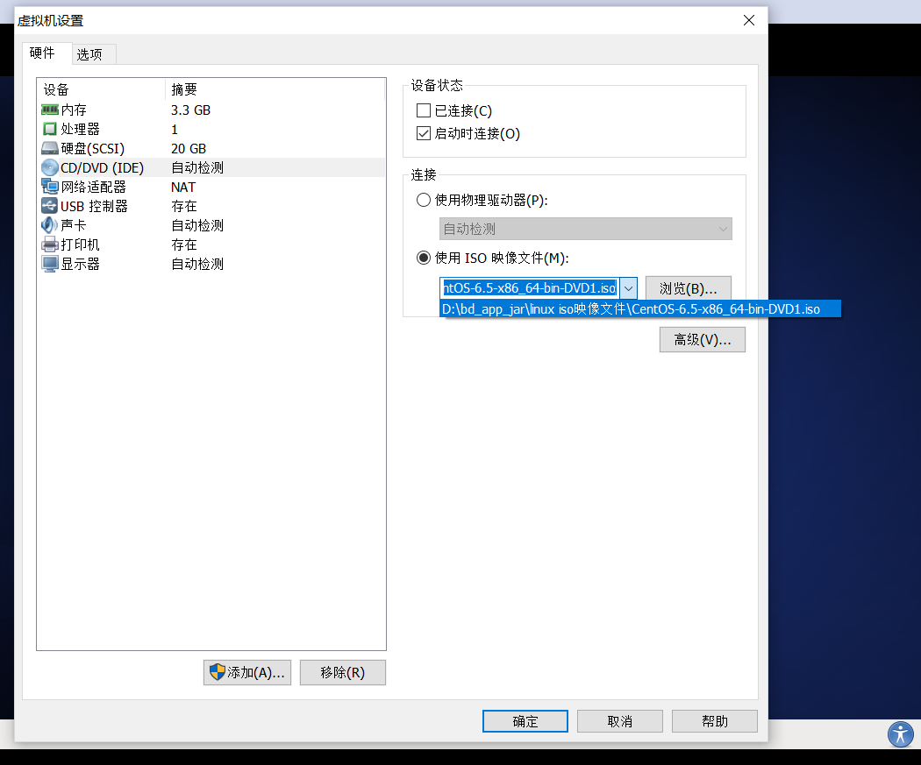Open the 自动检测 physical drive dropdown

coord(722,229)
